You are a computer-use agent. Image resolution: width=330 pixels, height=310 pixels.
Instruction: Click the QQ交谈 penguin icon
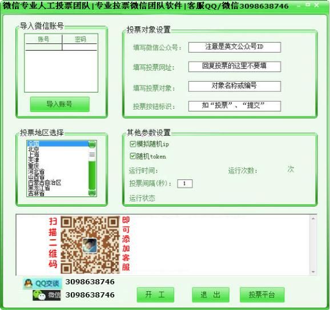pyautogui.click(x=28, y=284)
